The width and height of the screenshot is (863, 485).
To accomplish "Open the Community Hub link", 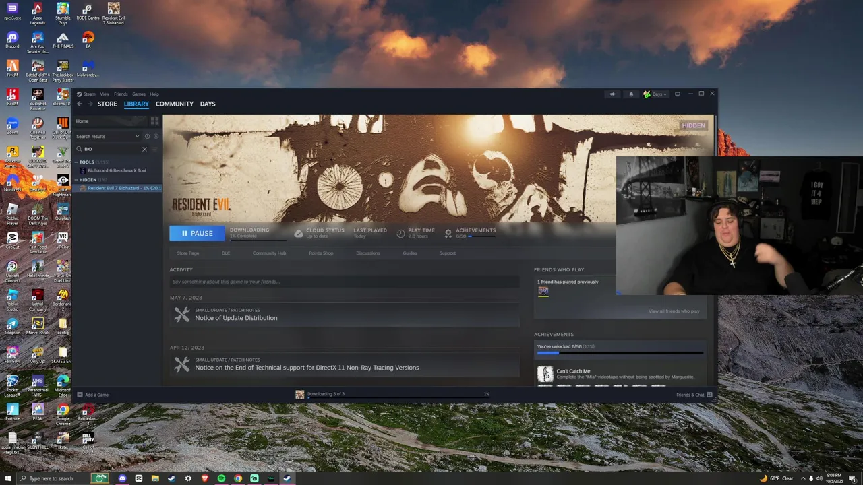I will (x=269, y=253).
